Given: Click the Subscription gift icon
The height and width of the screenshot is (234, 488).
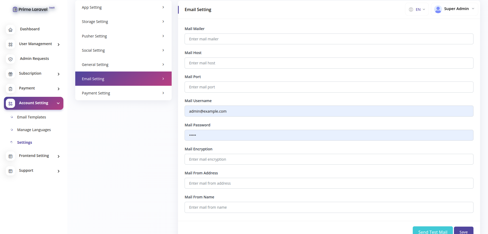Looking at the screenshot, I should tap(11, 74).
